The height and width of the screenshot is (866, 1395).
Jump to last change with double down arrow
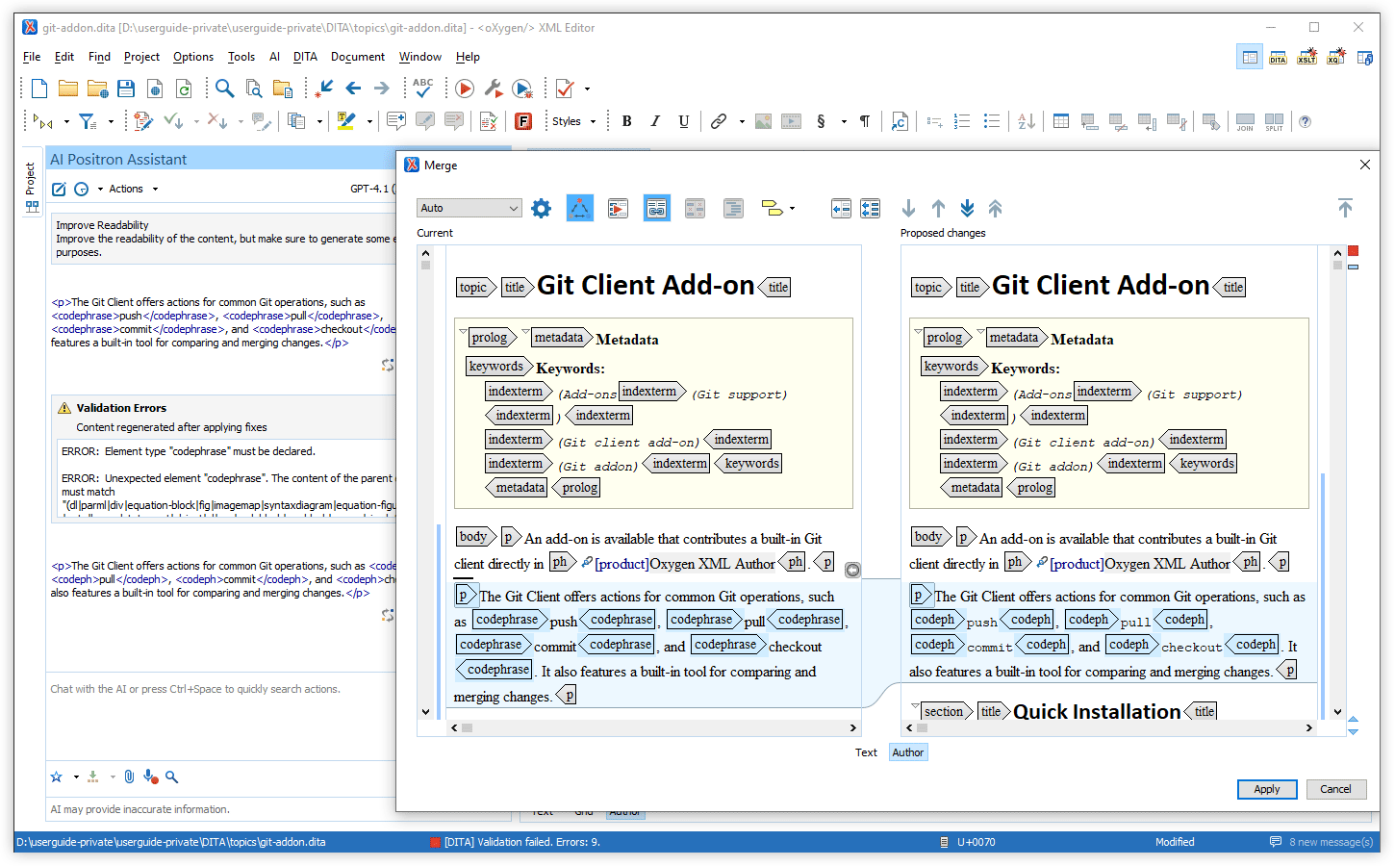tap(967, 208)
